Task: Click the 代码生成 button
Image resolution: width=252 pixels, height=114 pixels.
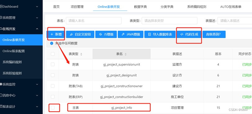Action: 189,34
